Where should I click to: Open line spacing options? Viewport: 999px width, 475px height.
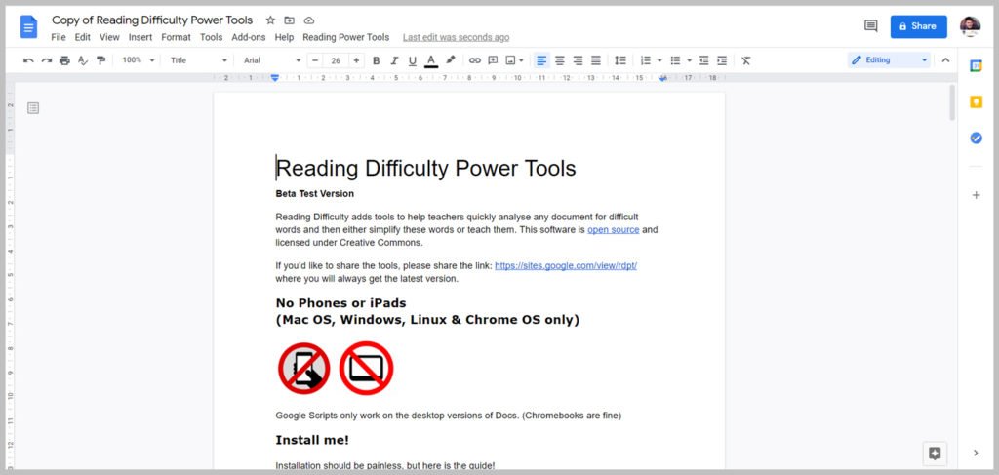tap(619, 60)
